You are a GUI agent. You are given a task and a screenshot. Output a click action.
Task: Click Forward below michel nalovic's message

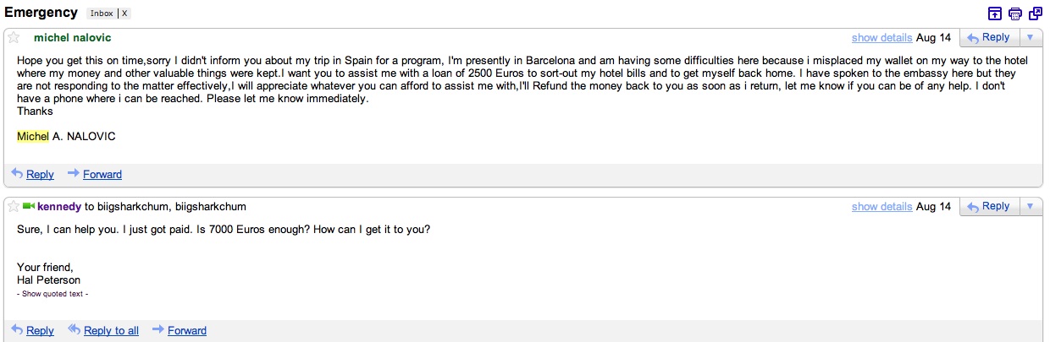(102, 174)
